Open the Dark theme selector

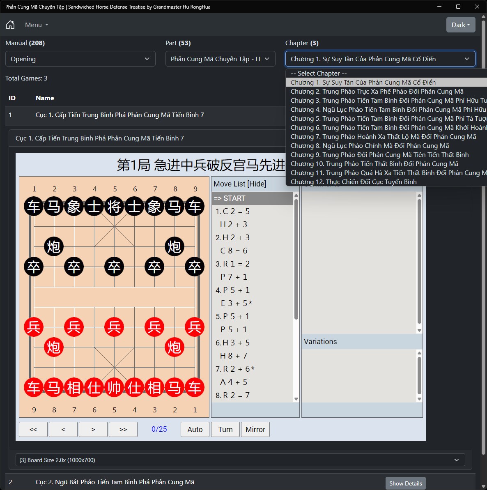[x=461, y=25]
